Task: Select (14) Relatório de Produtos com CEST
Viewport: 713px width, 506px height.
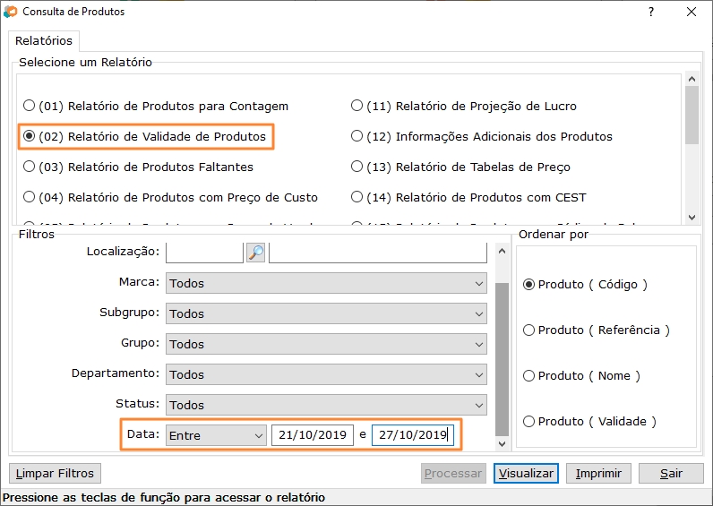Action: click(357, 197)
